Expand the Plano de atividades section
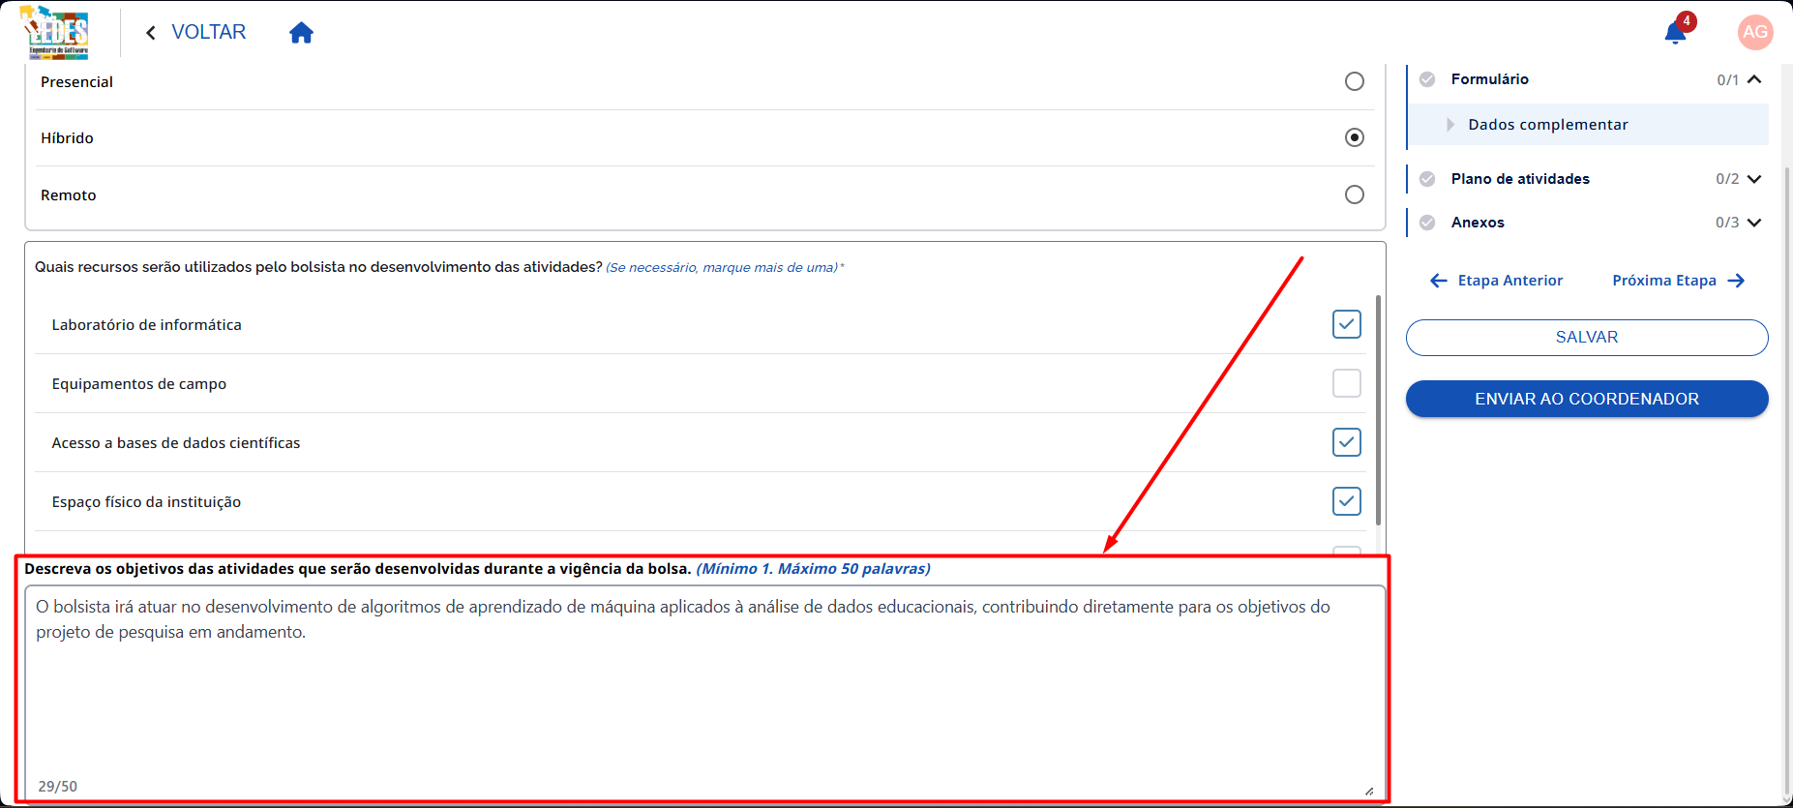This screenshot has width=1793, height=808. point(1754,179)
